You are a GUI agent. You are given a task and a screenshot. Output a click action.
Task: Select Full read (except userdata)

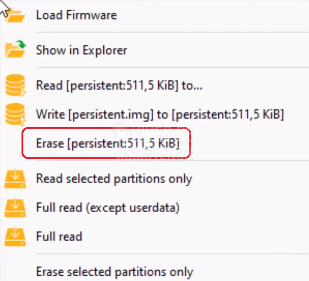(108, 208)
